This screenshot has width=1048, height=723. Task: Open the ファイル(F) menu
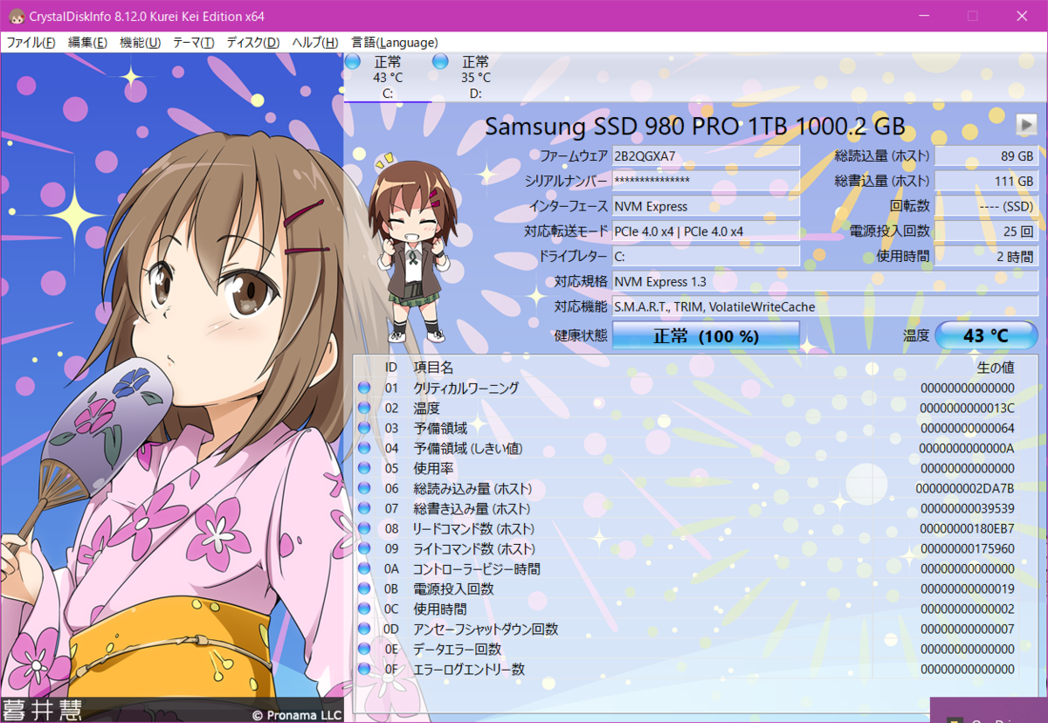[x=31, y=43]
